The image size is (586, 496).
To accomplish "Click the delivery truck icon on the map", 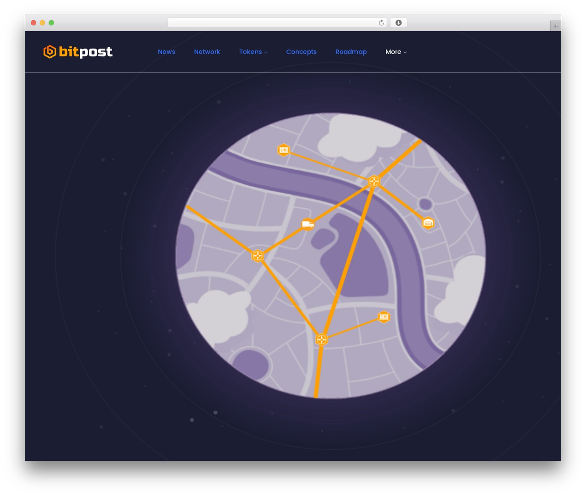I will (308, 224).
